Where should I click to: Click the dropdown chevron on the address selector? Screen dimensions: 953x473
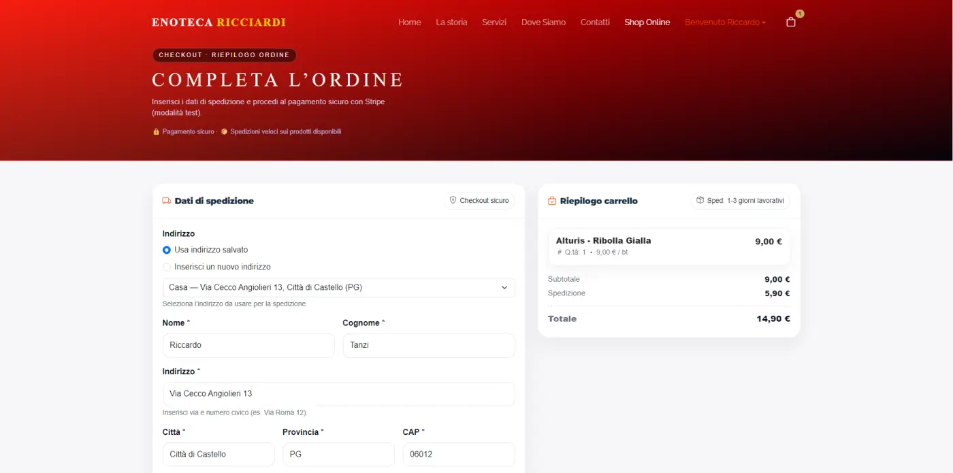pyautogui.click(x=505, y=287)
